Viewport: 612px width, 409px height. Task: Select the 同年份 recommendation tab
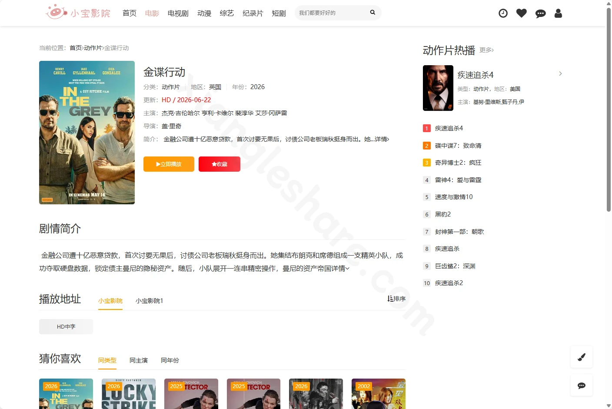tap(170, 360)
